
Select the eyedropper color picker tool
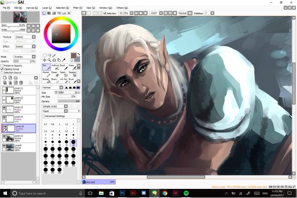click(x=64, y=60)
